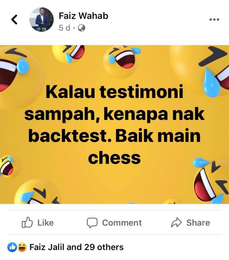Click the Like text label
229x260 pixels.
coord(45,223)
